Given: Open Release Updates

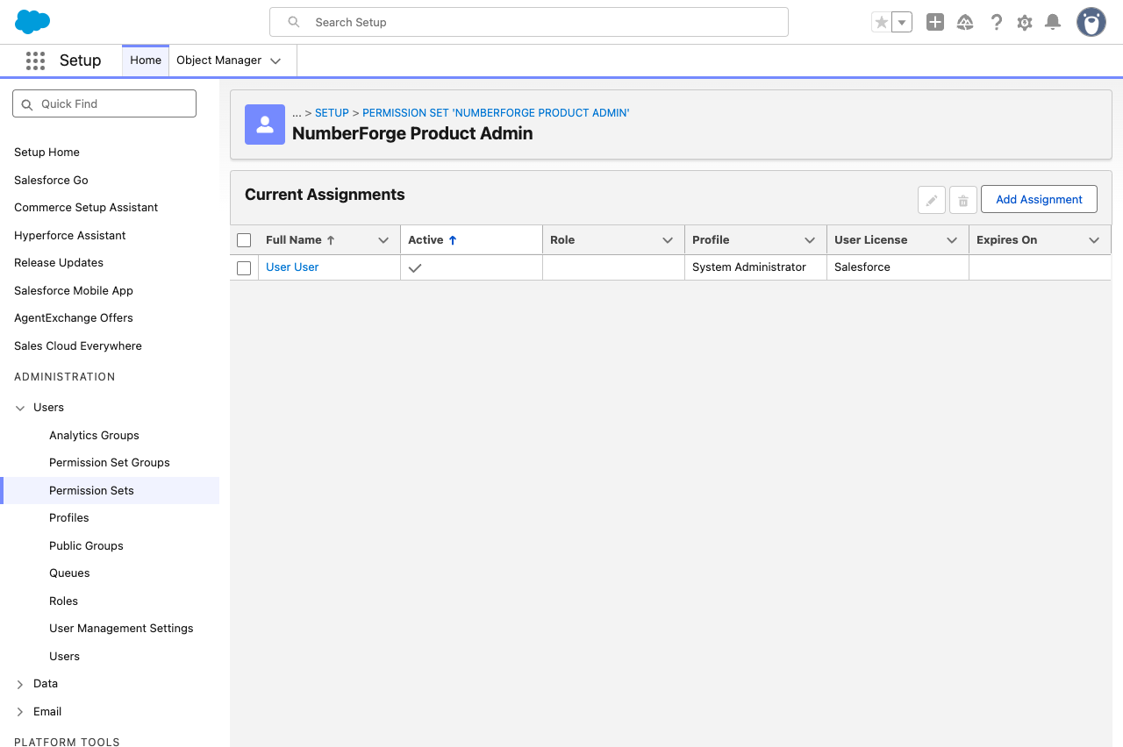Looking at the screenshot, I should point(59,263).
